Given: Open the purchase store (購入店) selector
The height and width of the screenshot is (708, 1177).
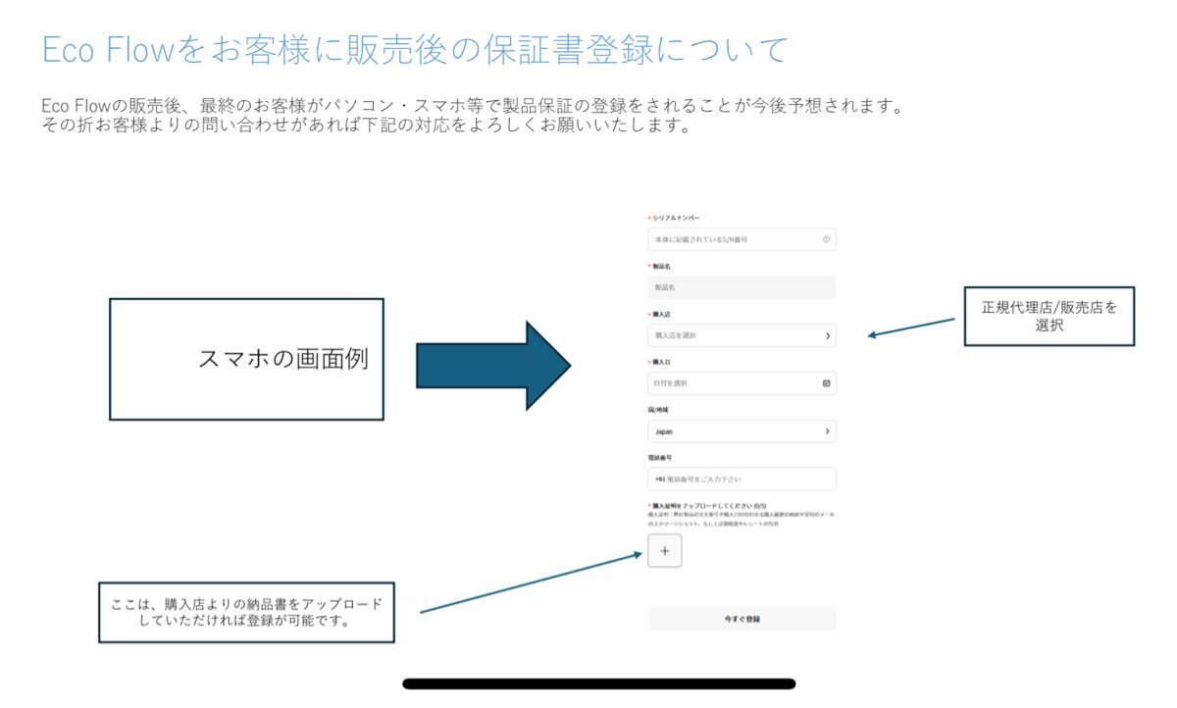Looking at the screenshot, I should tap(742, 335).
